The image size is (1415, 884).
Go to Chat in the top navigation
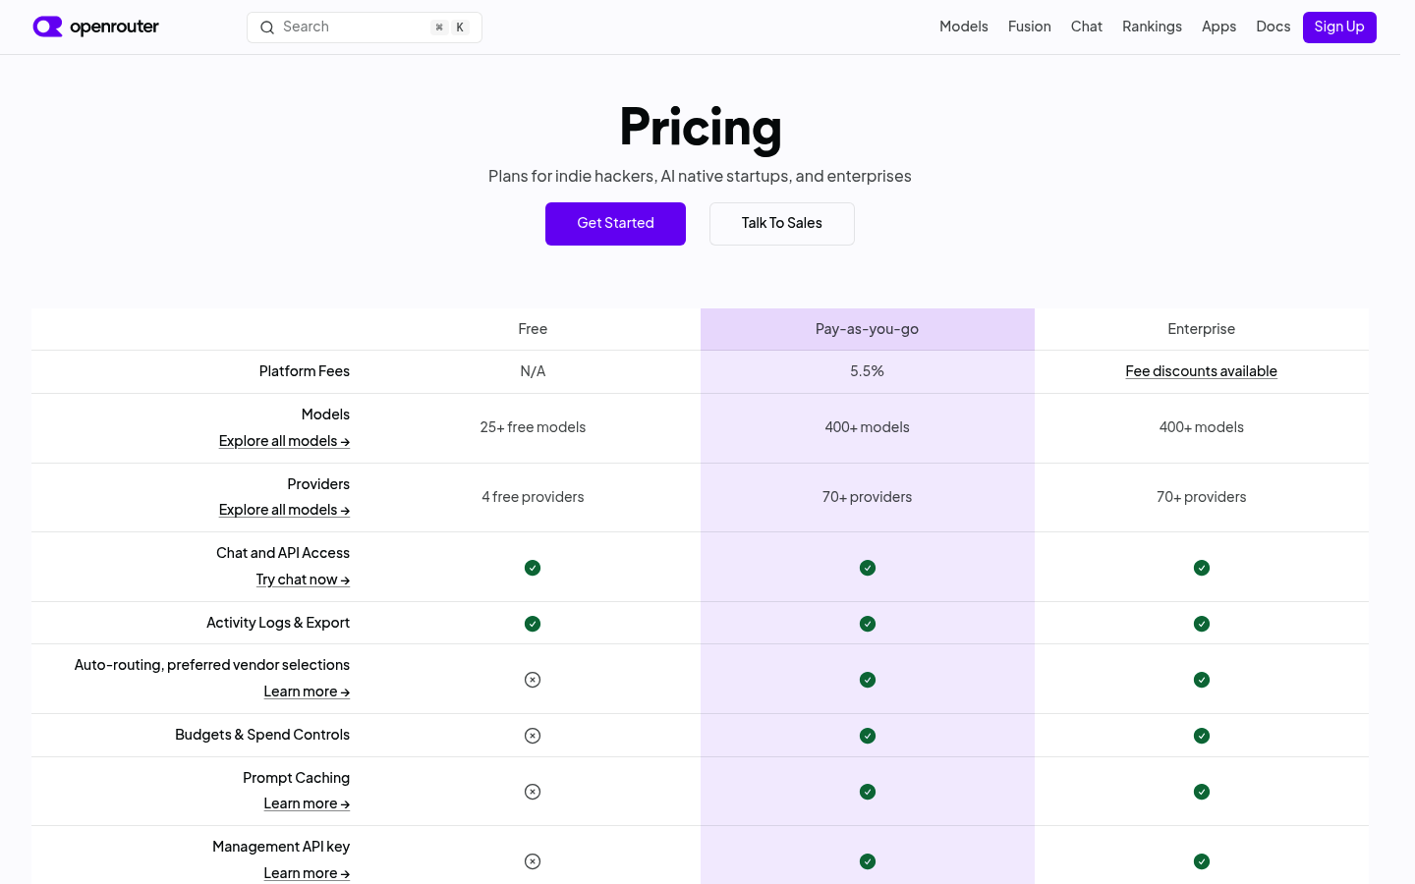1086,27
